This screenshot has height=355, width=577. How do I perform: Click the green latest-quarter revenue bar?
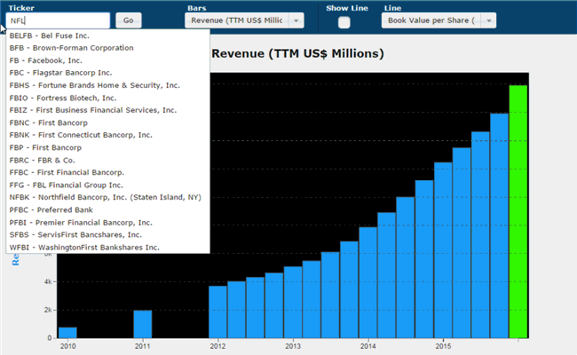point(518,211)
